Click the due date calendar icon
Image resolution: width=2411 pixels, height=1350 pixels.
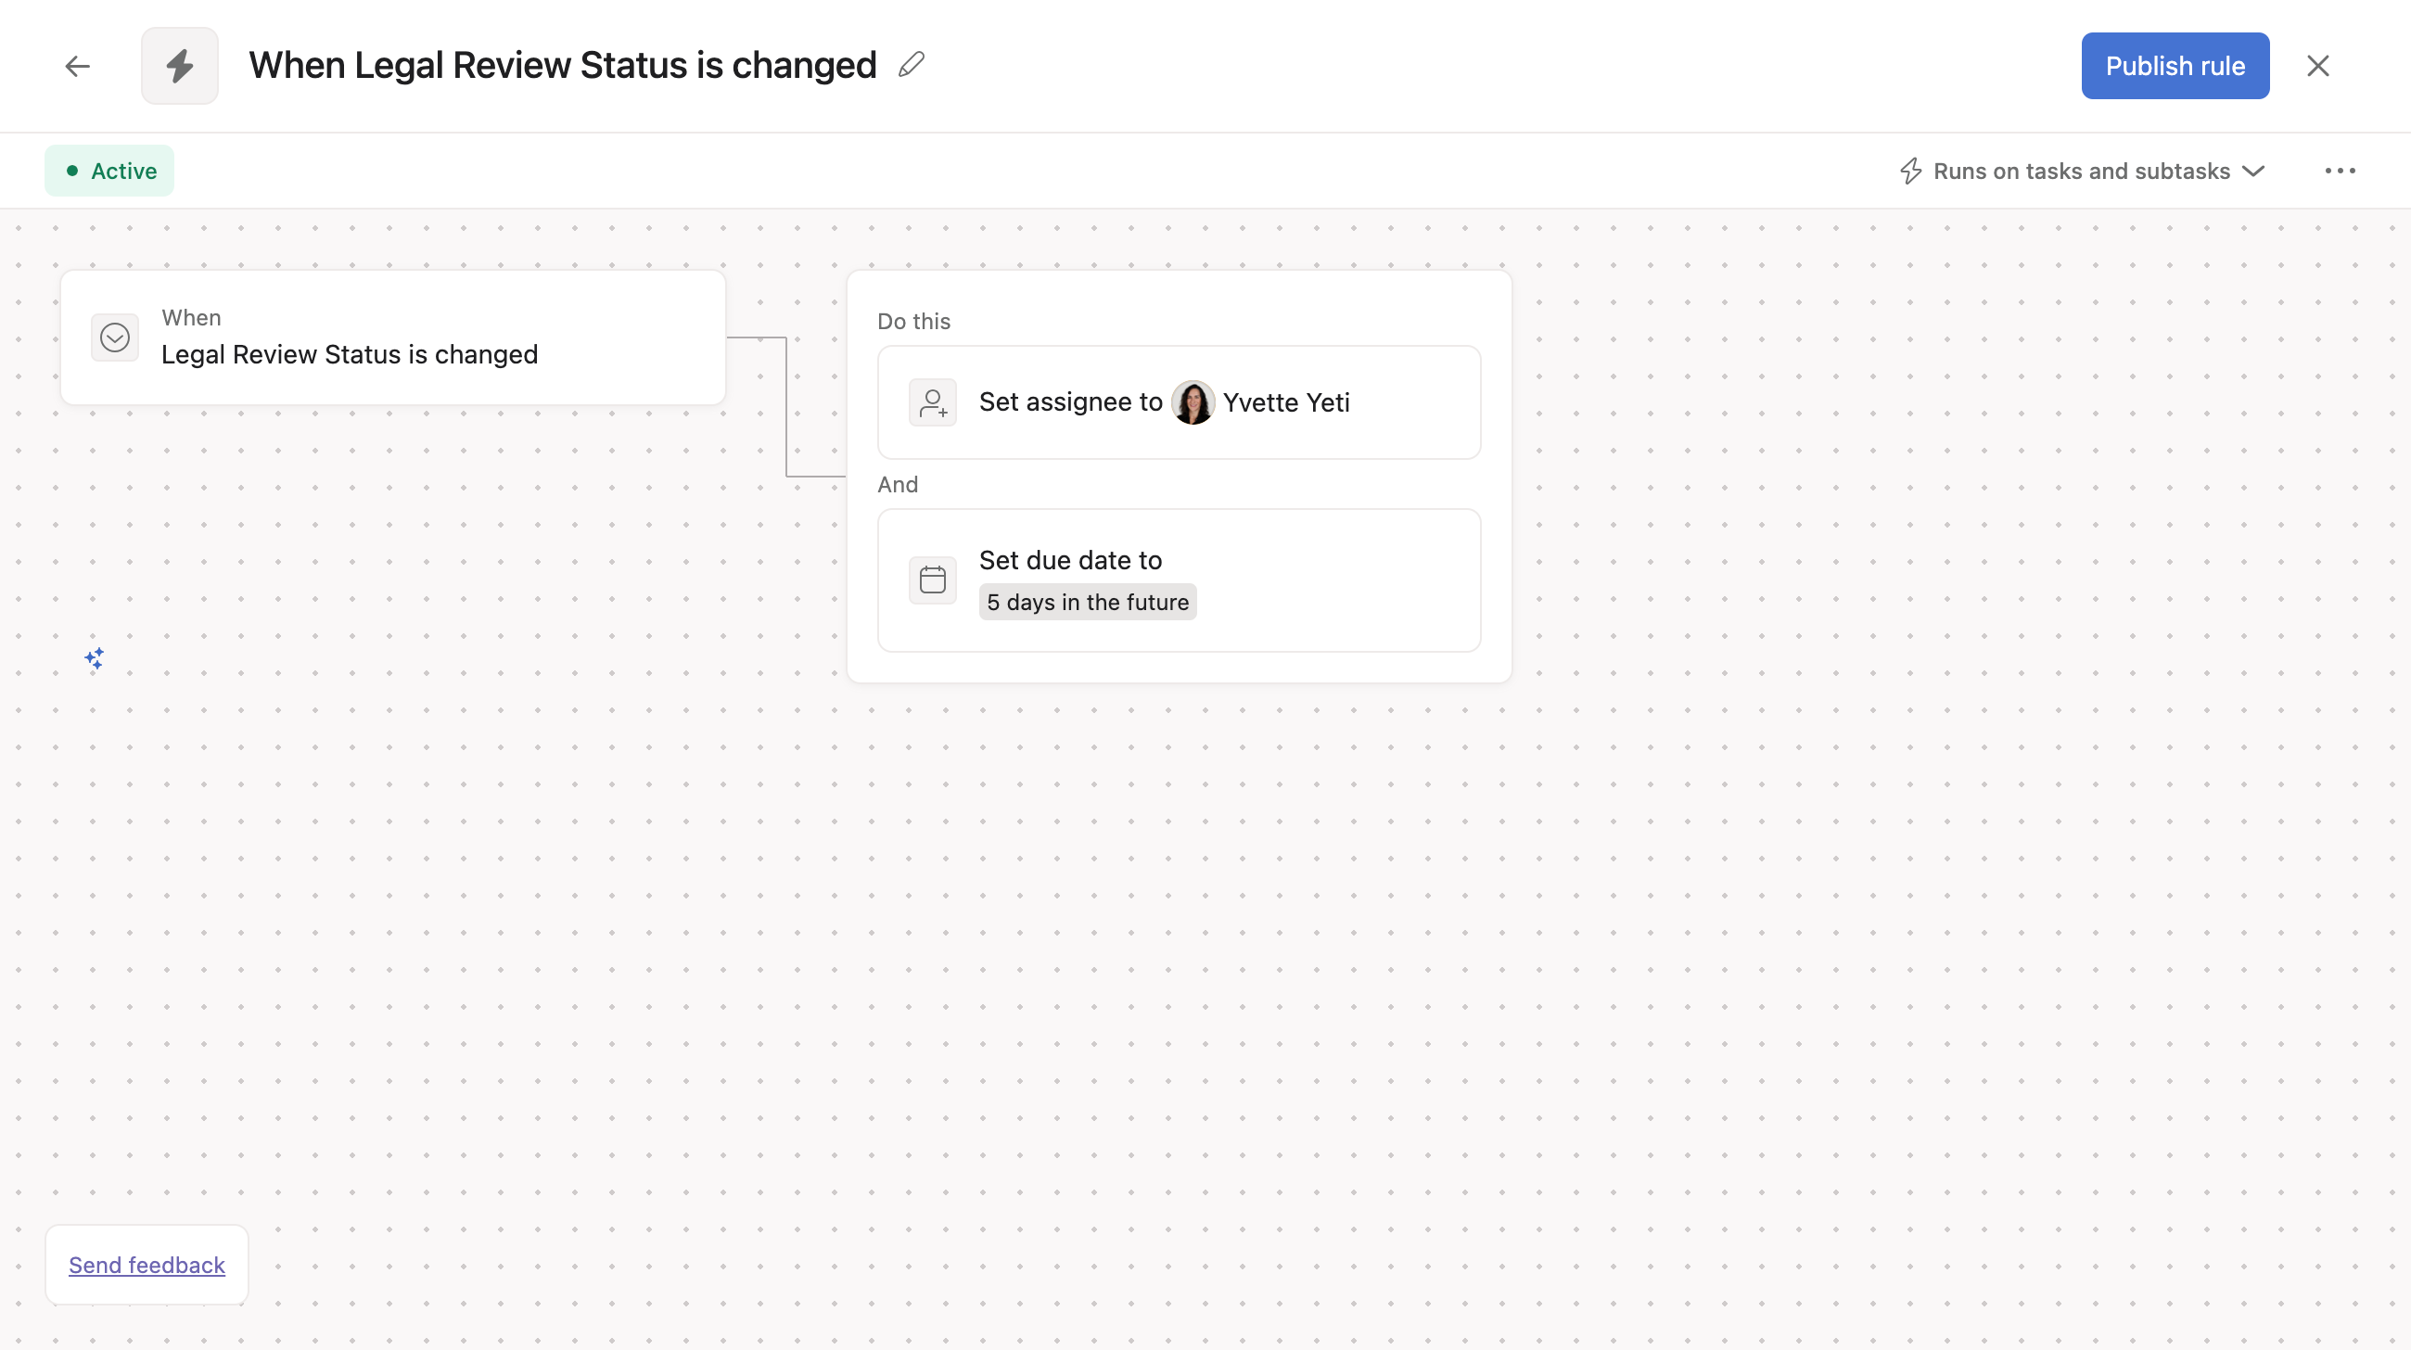tap(932, 580)
